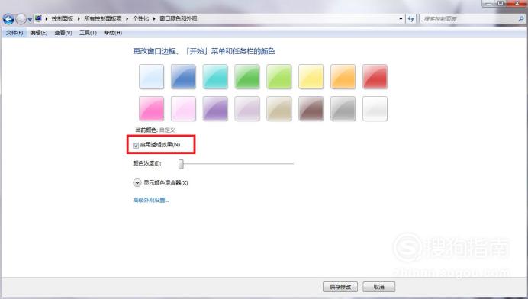
Task: Open the 工具(T) menu
Action: tap(88, 33)
